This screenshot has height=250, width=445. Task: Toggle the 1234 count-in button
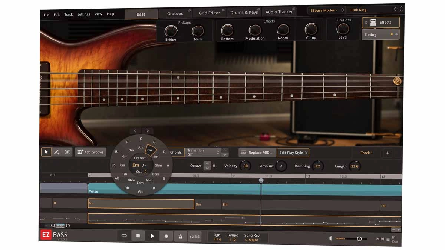pyautogui.click(x=194, y=237)
